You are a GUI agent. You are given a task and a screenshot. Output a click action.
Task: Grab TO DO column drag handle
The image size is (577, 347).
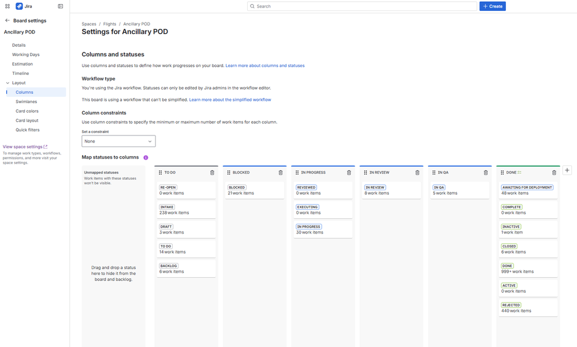pyautogui.click(x=161, y=172)
